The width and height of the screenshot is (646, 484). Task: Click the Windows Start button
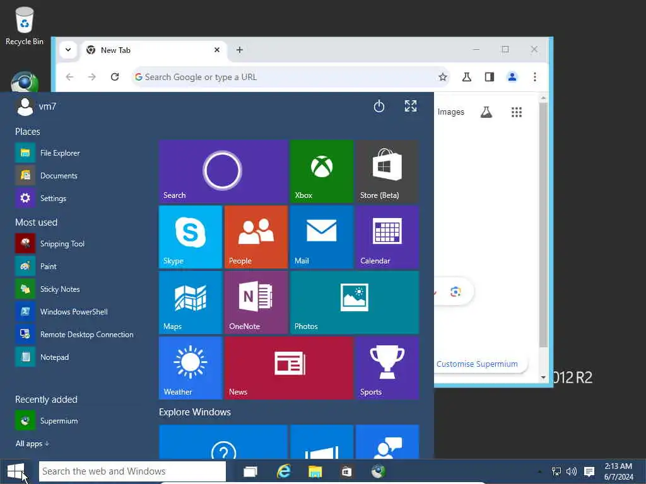(16, 471)
